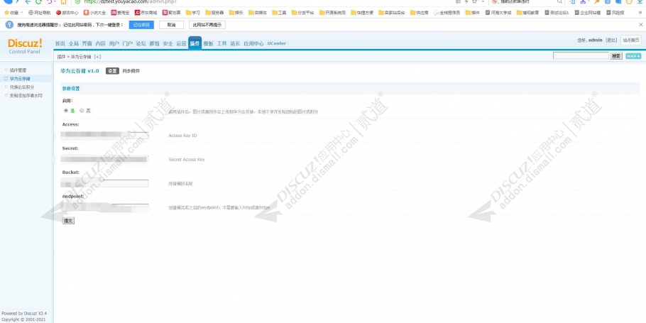Open the 工具 bookmark folder

(279, 13)
